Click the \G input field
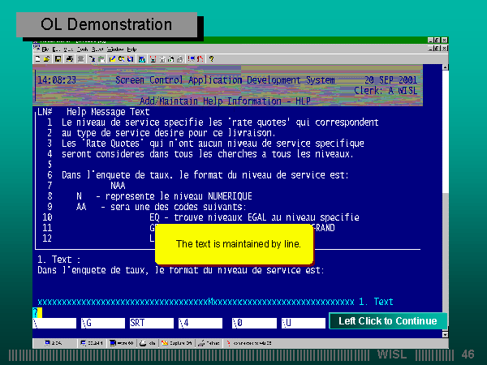The image size is (487, 365). pos(101,323)
